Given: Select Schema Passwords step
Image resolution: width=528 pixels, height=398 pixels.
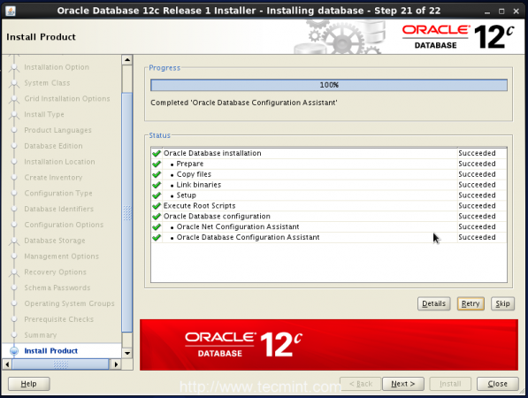Looking at the screenshot, I should coord(57,288).
